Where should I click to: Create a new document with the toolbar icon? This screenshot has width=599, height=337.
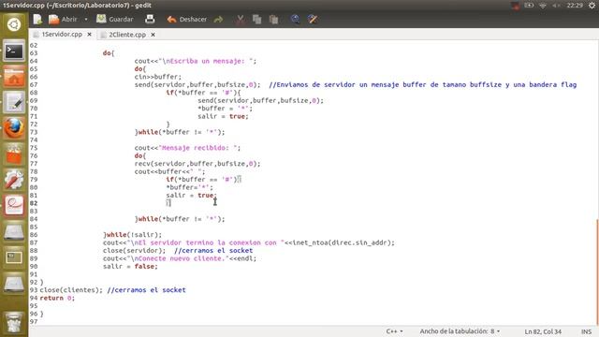tap(37, 19)
